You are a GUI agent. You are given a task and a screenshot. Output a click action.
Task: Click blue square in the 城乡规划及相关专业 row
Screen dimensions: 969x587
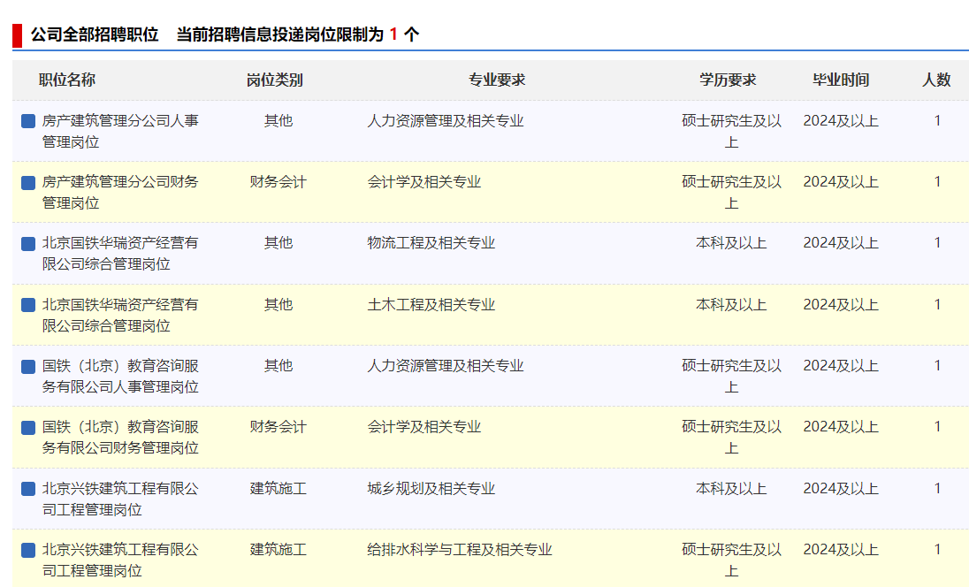[x=27, y=489]
